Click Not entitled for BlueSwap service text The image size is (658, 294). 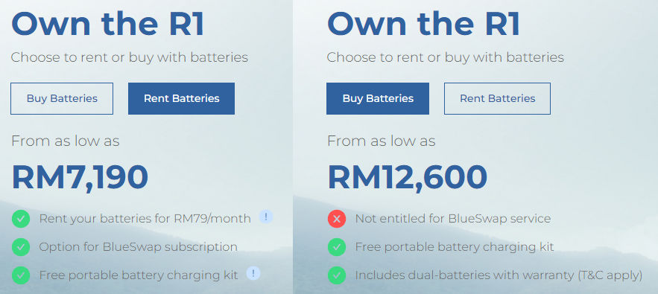pyautogui.click(x=453, y=219)
